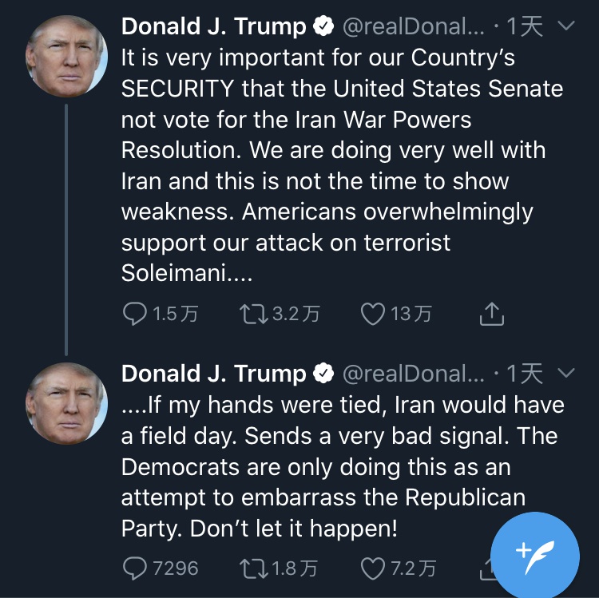Open the tweet text beginning 'If my hands were tied'

point(343,466)
